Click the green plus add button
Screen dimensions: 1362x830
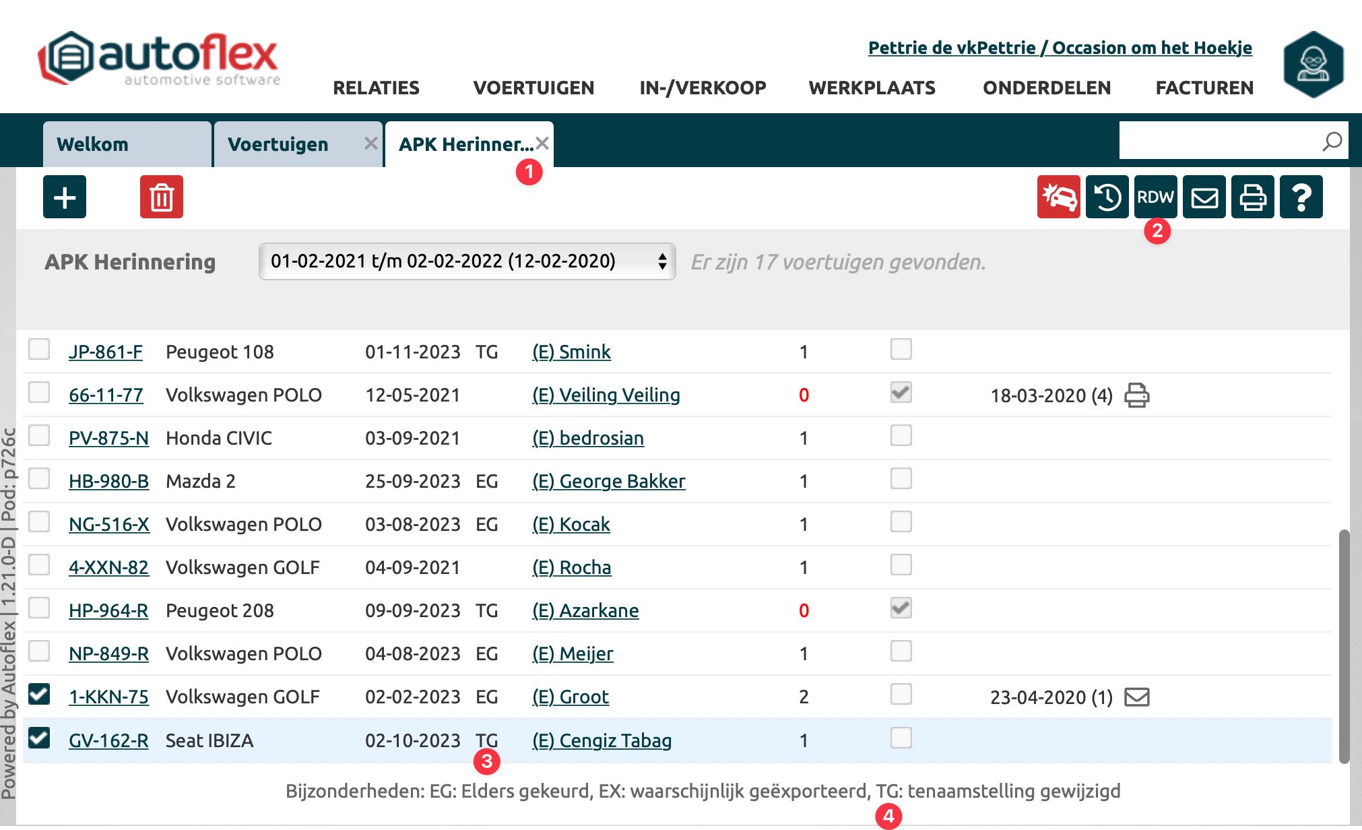(65, 197)
